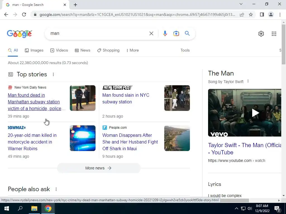Open the Windows Start menu
This screenshot has width=286, height=214.
point(7,208)
